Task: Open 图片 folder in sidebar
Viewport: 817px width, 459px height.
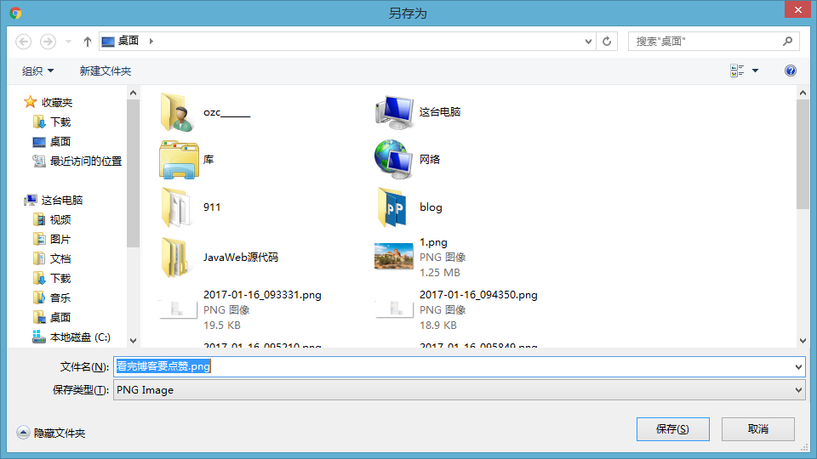Action: pyautogui.click(x=52, y=240)
